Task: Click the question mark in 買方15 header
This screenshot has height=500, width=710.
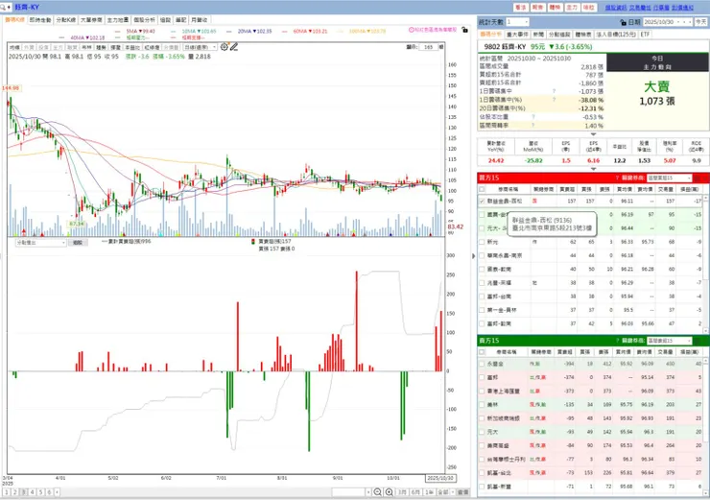Action: [x=617, y=178]
